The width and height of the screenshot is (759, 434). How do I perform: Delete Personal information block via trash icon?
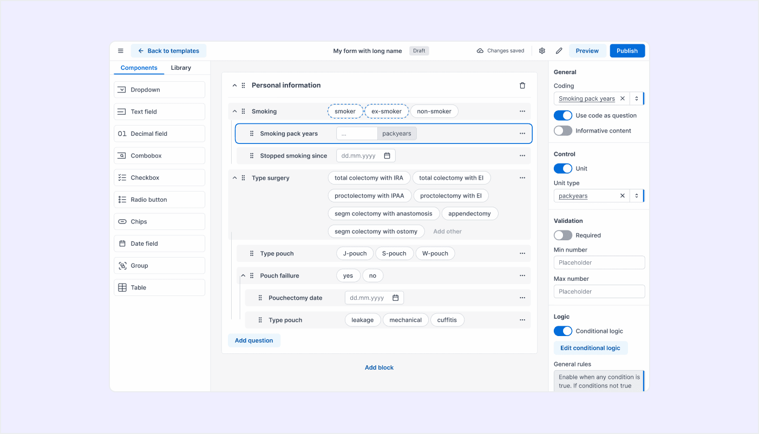(x=522, y=86)
